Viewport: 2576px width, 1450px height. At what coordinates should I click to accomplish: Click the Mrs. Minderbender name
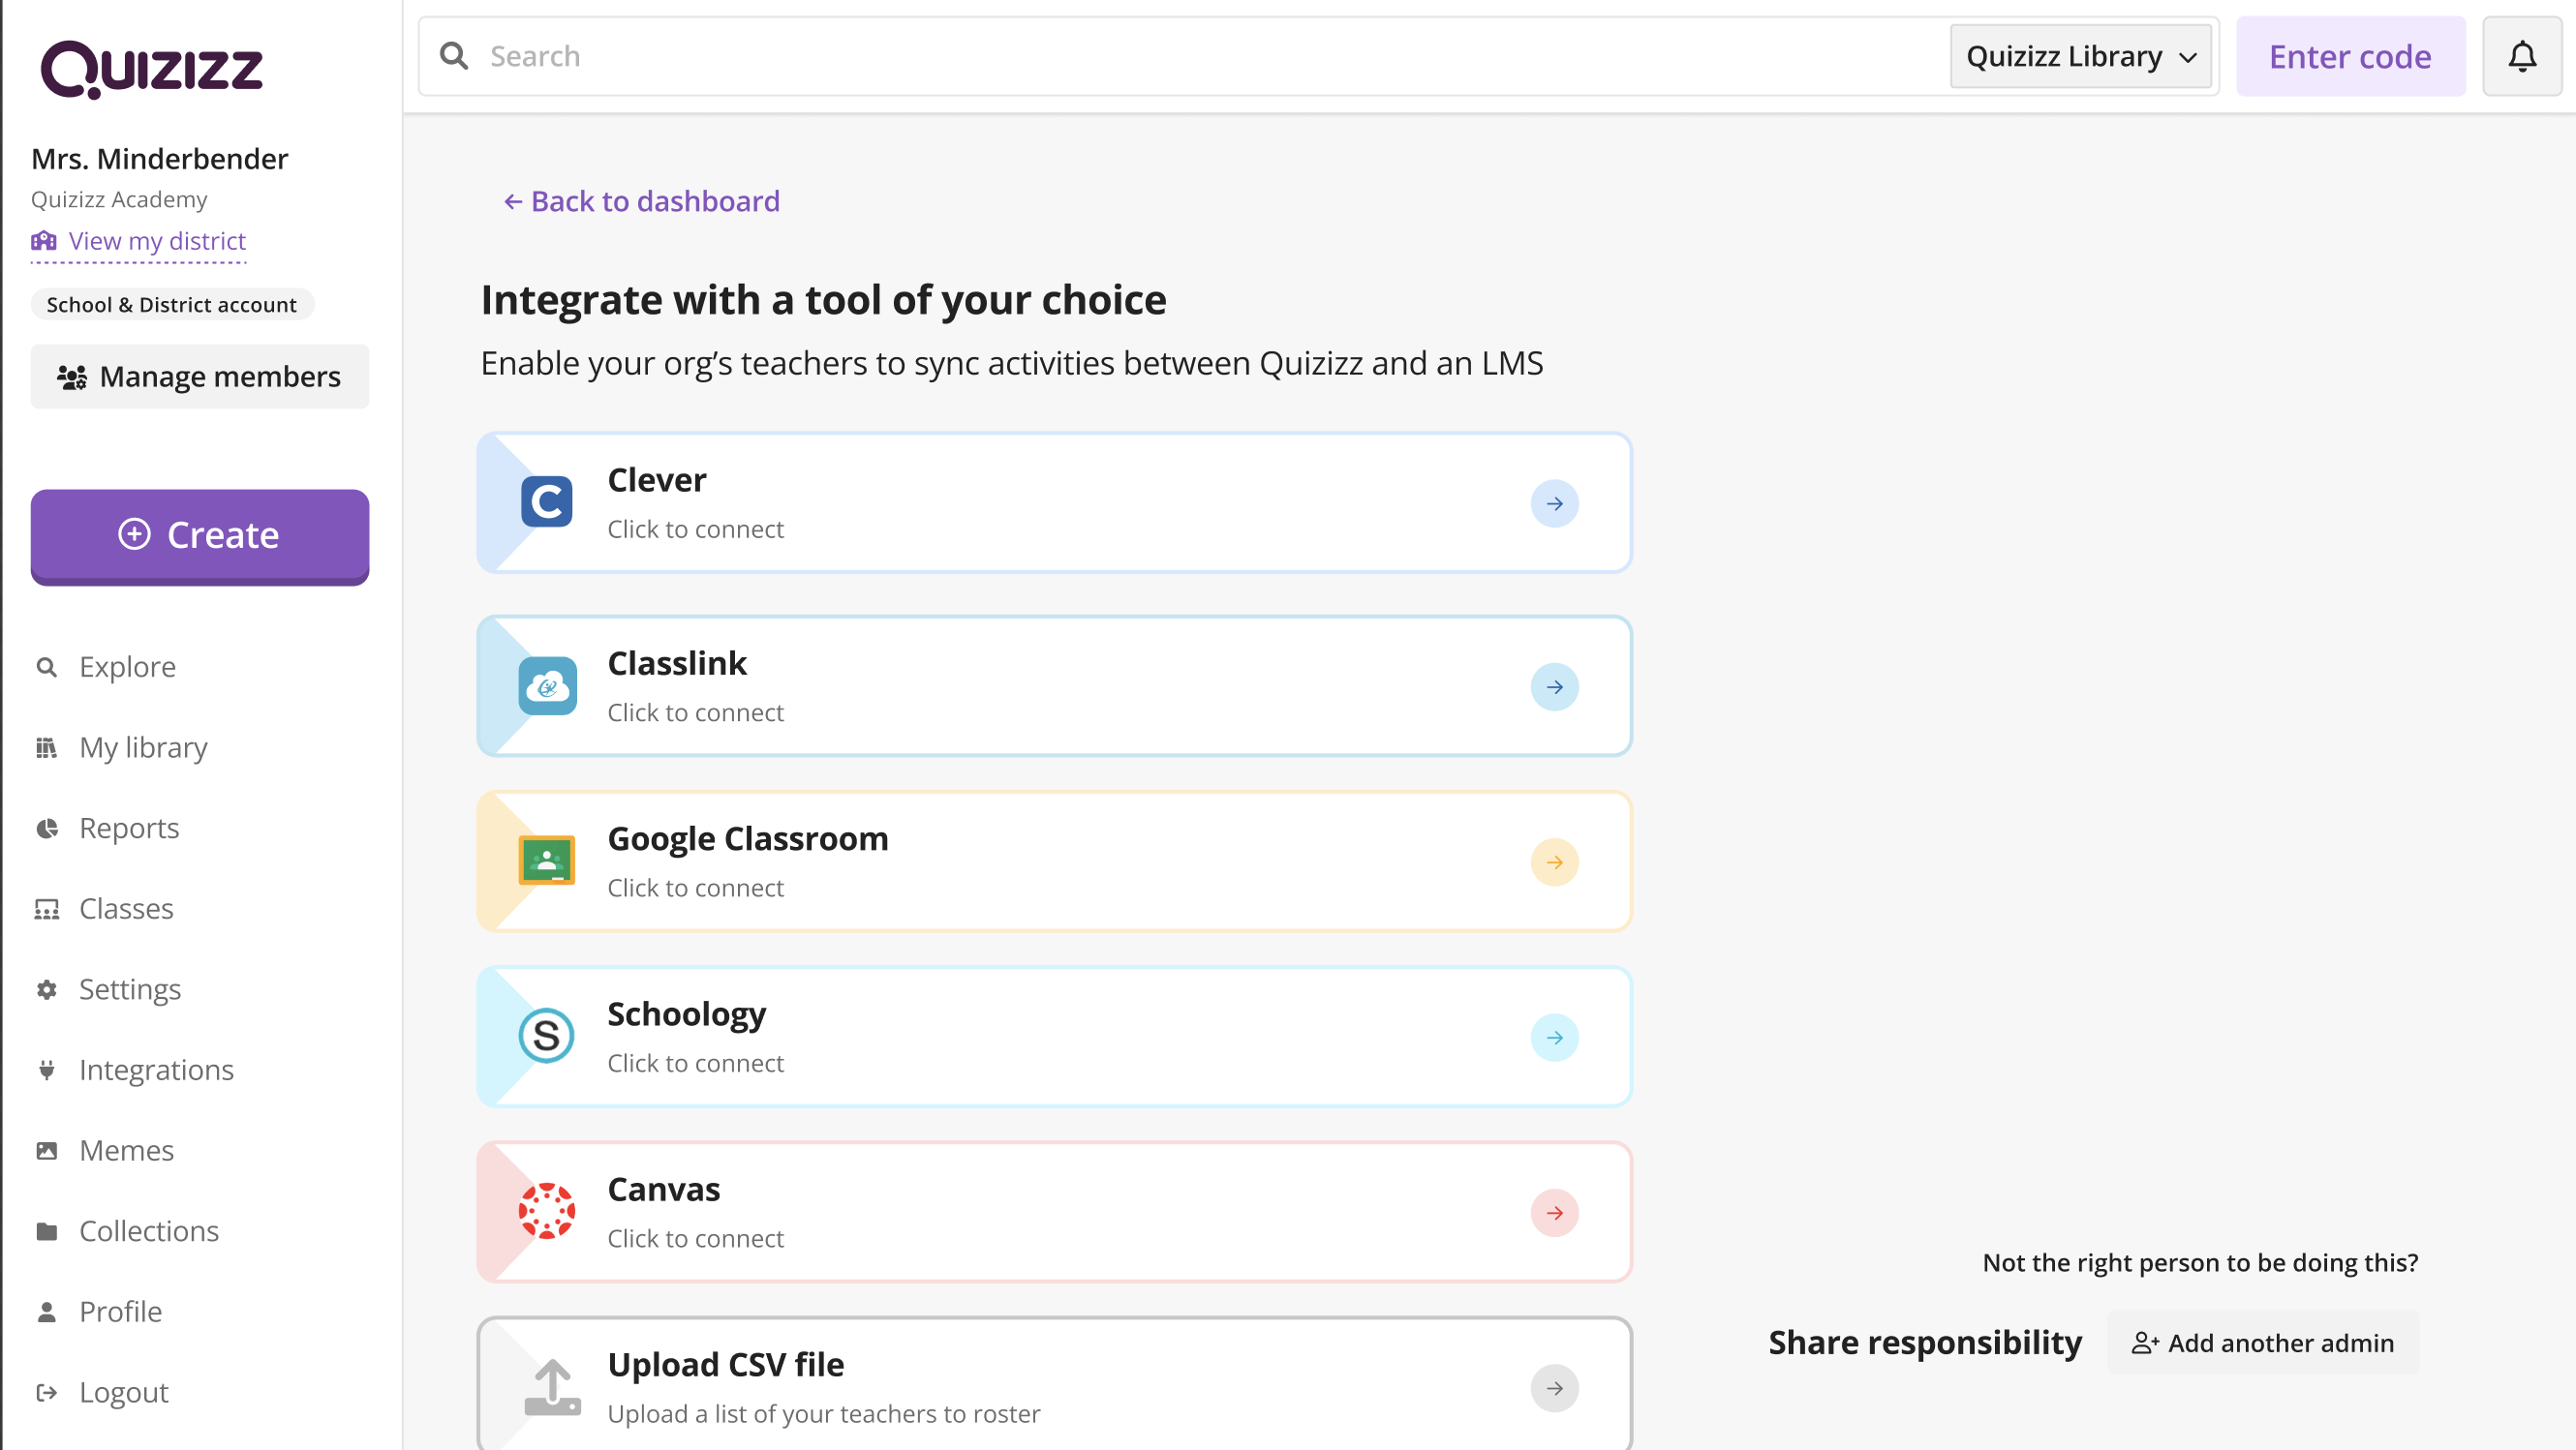(160, 159)
